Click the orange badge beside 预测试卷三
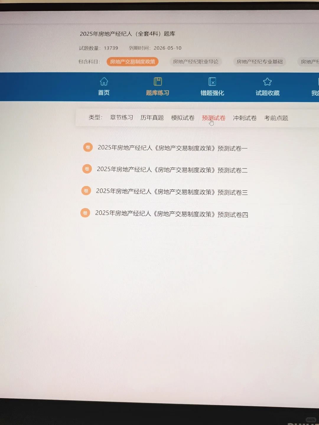The image size is (319, 425). tap(86, 190)
